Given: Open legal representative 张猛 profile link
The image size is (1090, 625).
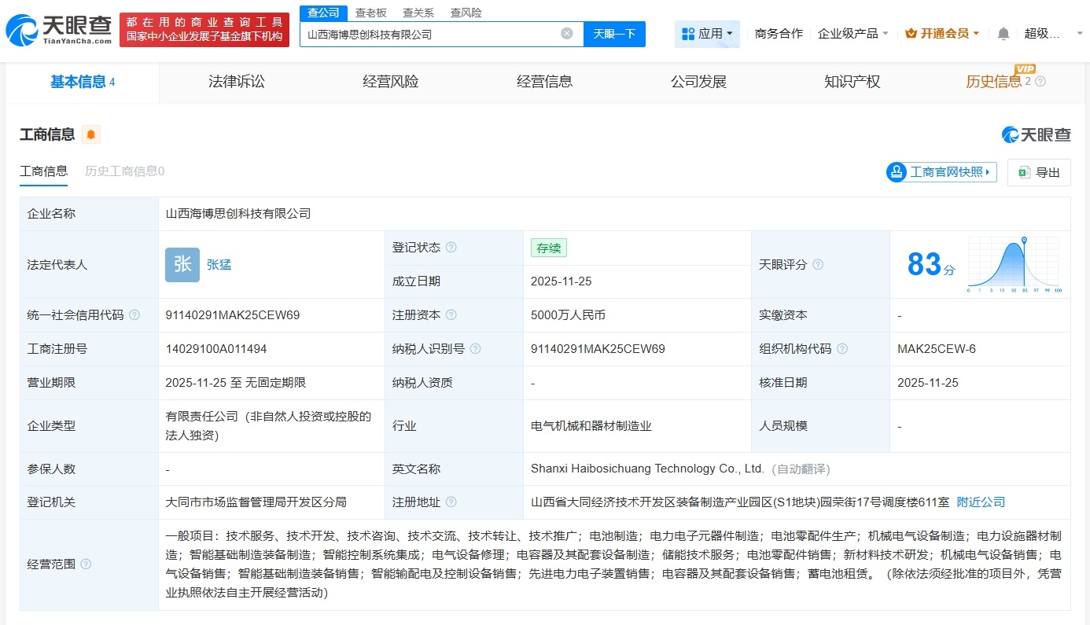Looking at the screenshot, I should 219,264.
